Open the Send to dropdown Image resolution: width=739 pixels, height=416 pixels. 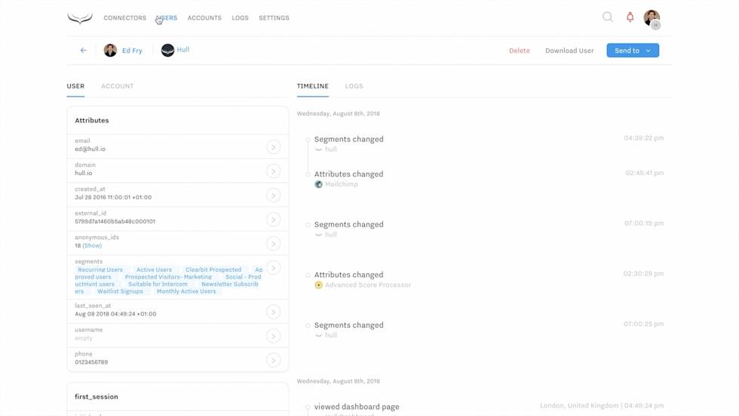(x=632, y=51)
